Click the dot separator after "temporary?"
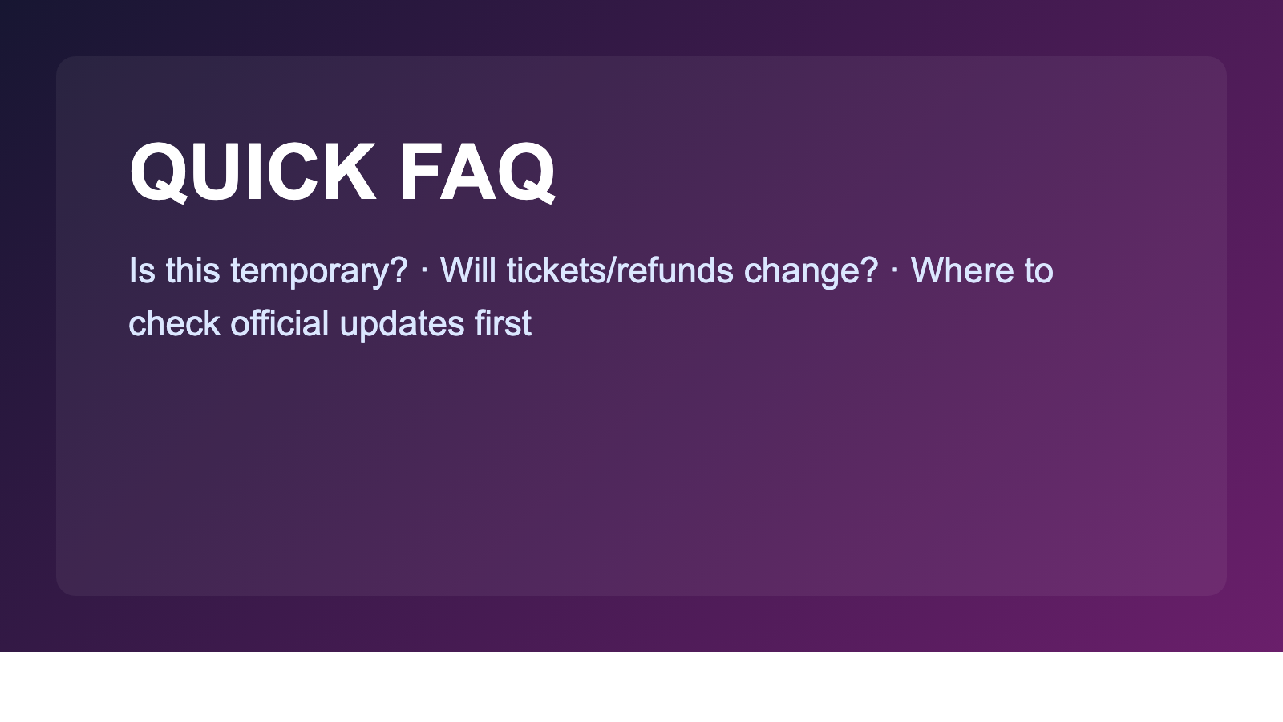The image size is (1283, 722). [x=423, y=271]
